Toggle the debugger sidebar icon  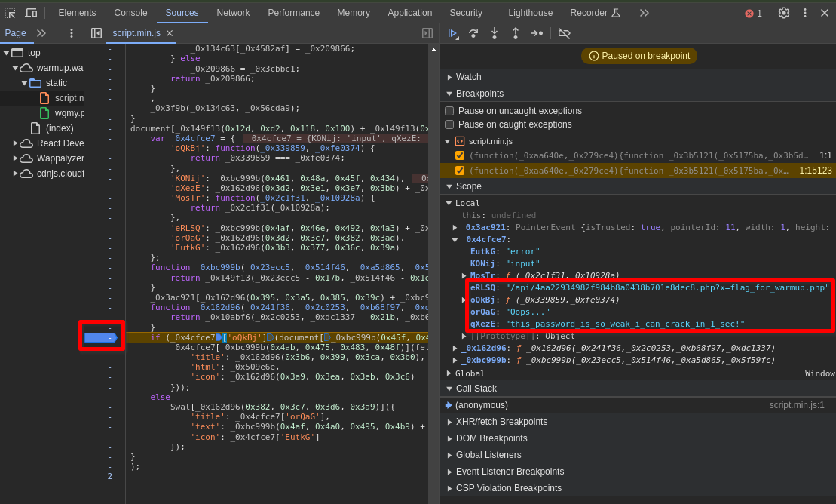(x=427, y=33)
